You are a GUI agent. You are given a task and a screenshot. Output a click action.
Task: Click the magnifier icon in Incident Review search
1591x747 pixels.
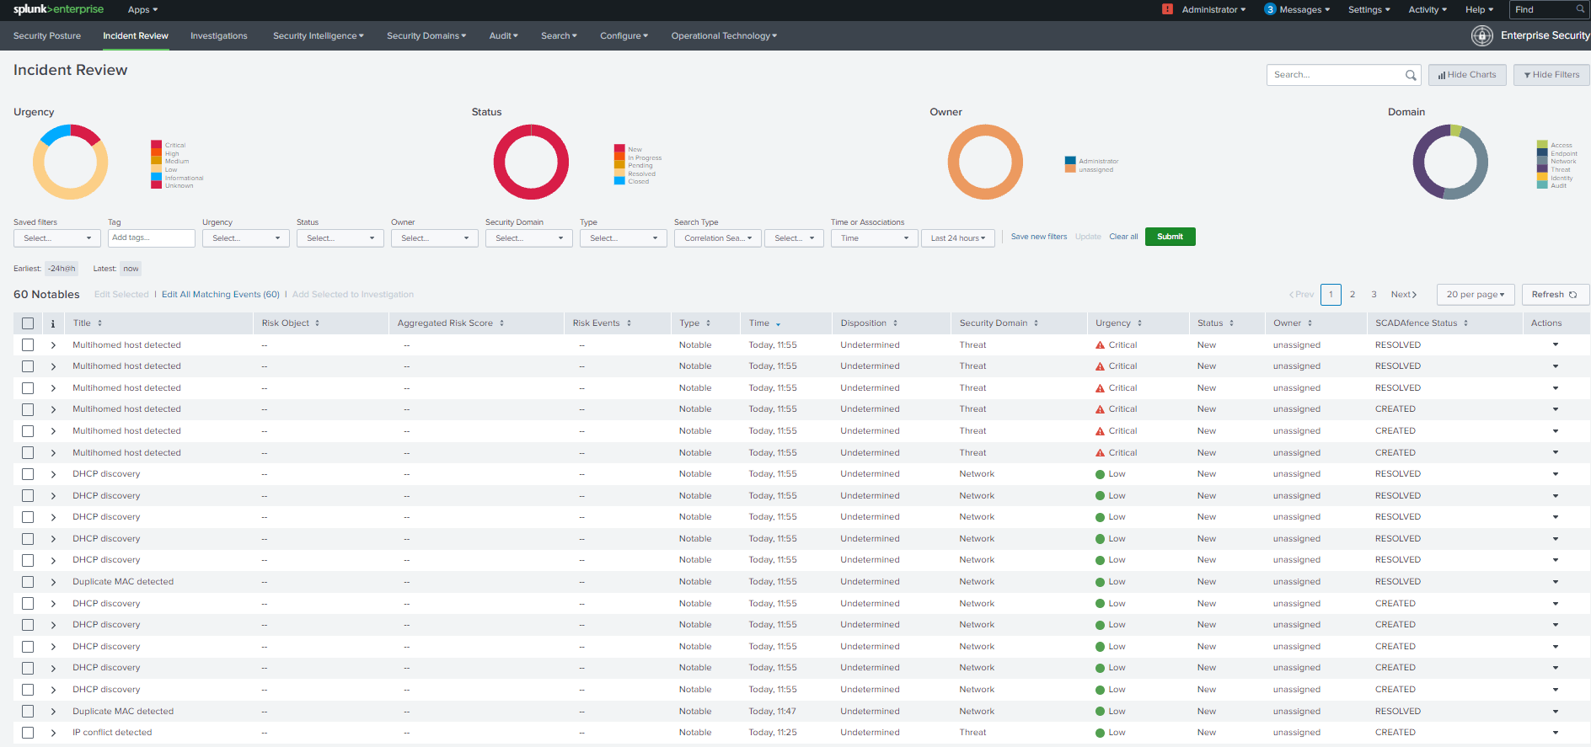click(x=1411, y=75)
